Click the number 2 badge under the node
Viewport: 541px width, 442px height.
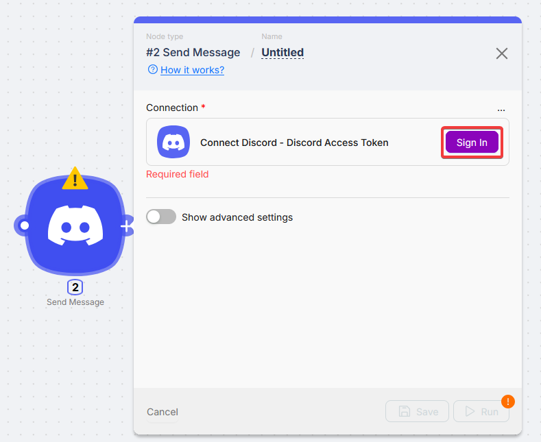click(x=75, y=288)
